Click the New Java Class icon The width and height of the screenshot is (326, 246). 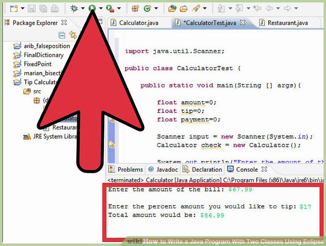pyautogui.click(x=147, y=9)
